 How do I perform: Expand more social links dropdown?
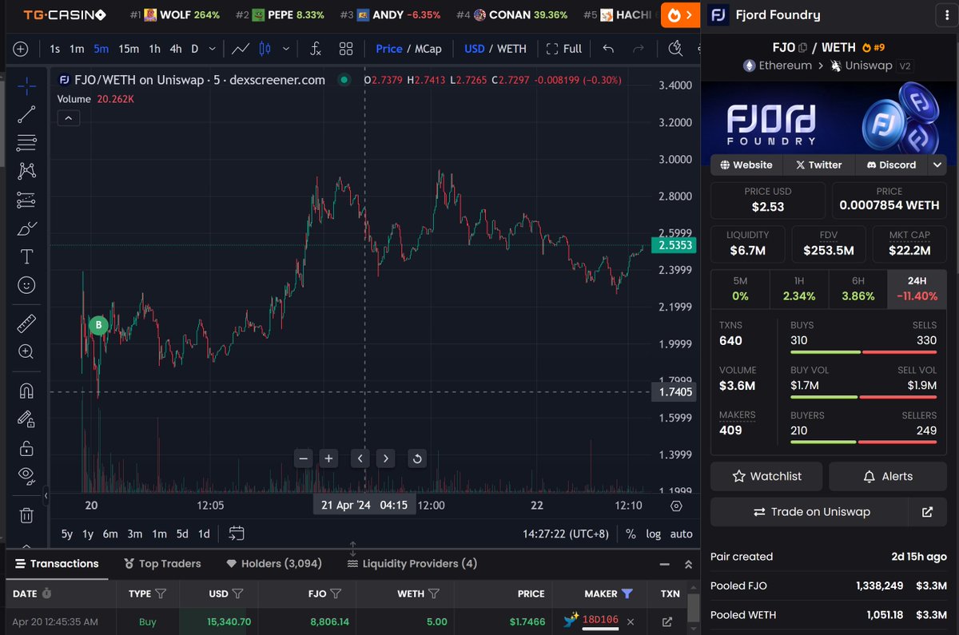[x=937, y=165]
